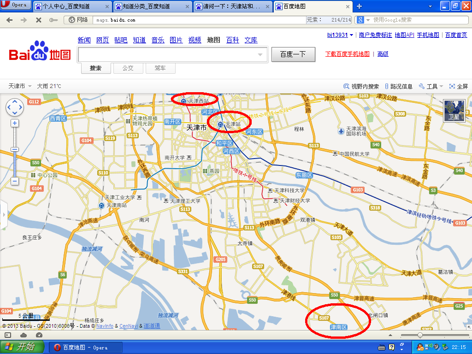Open 贴吧 link
This screenshot has height=354, width=472.
click(x=121, y=40)
